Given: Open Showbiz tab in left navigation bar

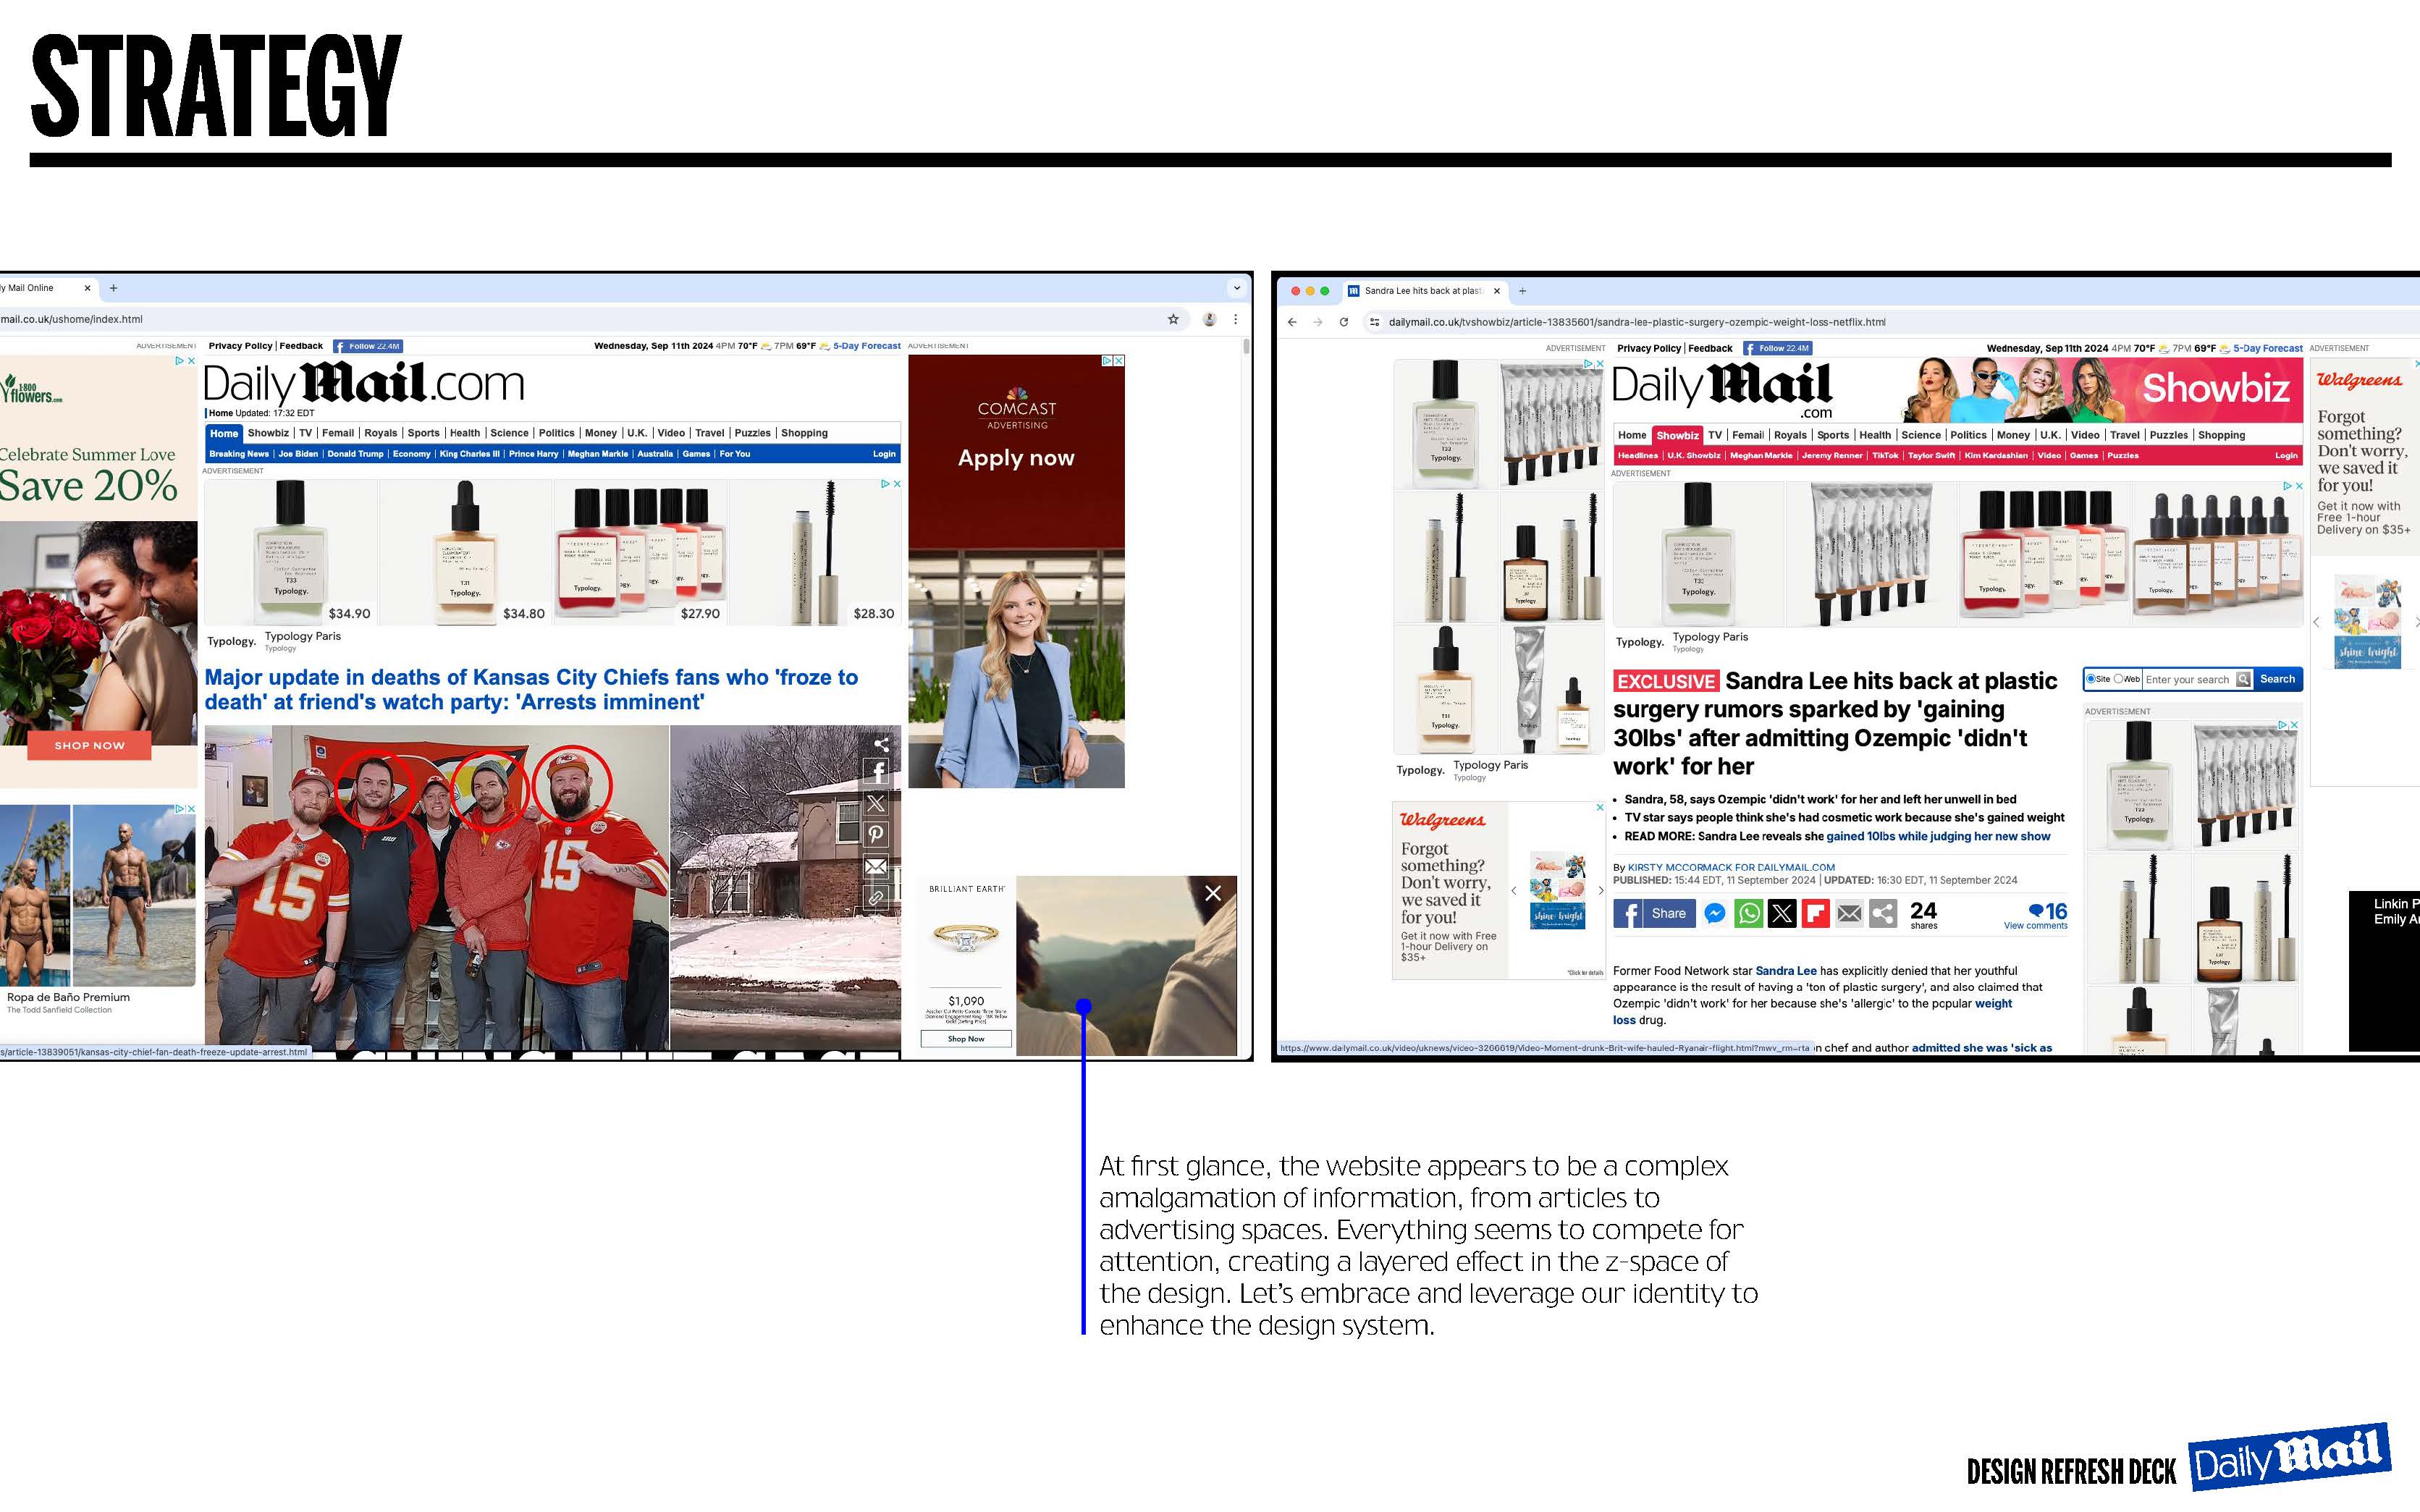Looking at the screenshot, I should tap(268, 433).
